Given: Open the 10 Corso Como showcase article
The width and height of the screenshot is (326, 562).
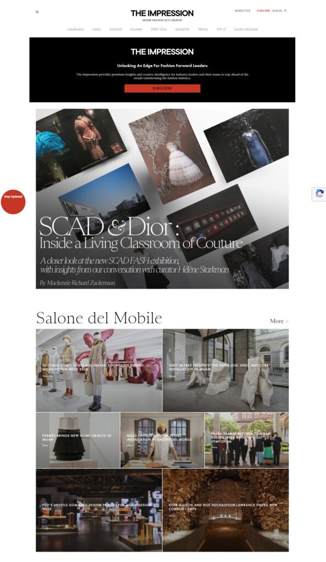Looking at the screenshot, I should (x=99, y=370).
